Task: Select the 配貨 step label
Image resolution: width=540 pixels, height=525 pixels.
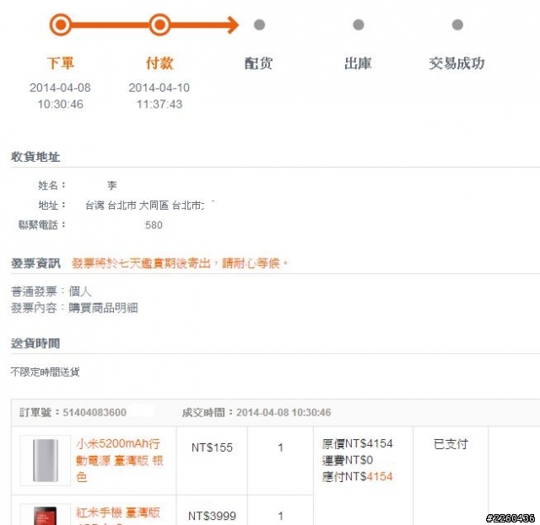Action: pos(259,63)
